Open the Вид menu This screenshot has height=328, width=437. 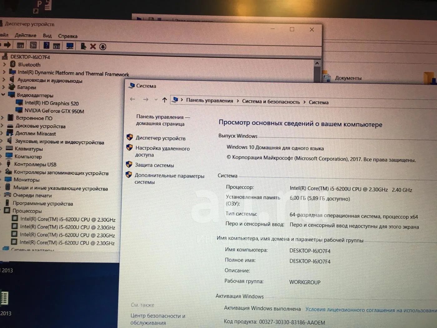(x=47, y=36)
